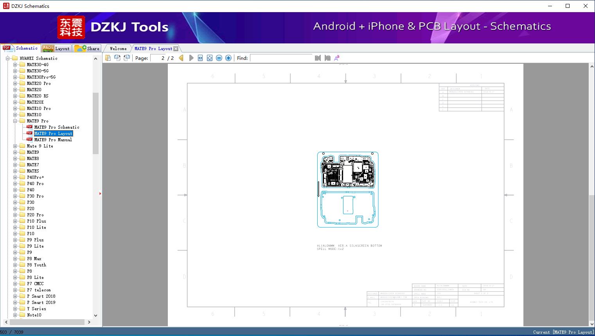
Task: Collapse the HUAWEI Schematic root node
Action: 8,58
